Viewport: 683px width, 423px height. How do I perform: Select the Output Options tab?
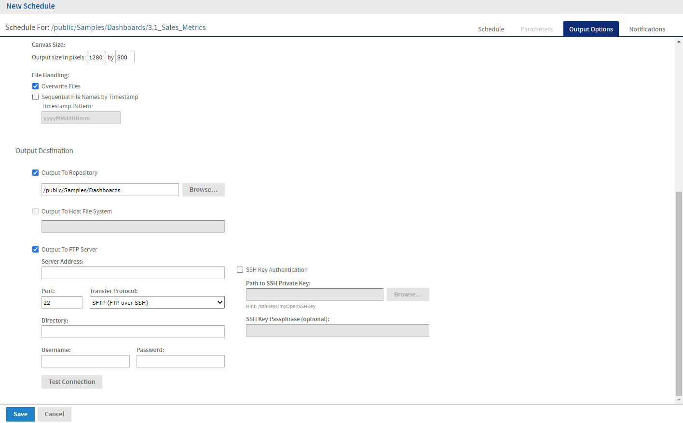pyautogui.click(x=591, y=29)
